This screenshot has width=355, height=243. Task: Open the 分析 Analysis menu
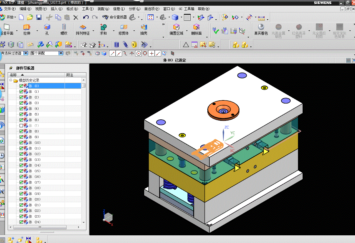[x=134, y=9]
